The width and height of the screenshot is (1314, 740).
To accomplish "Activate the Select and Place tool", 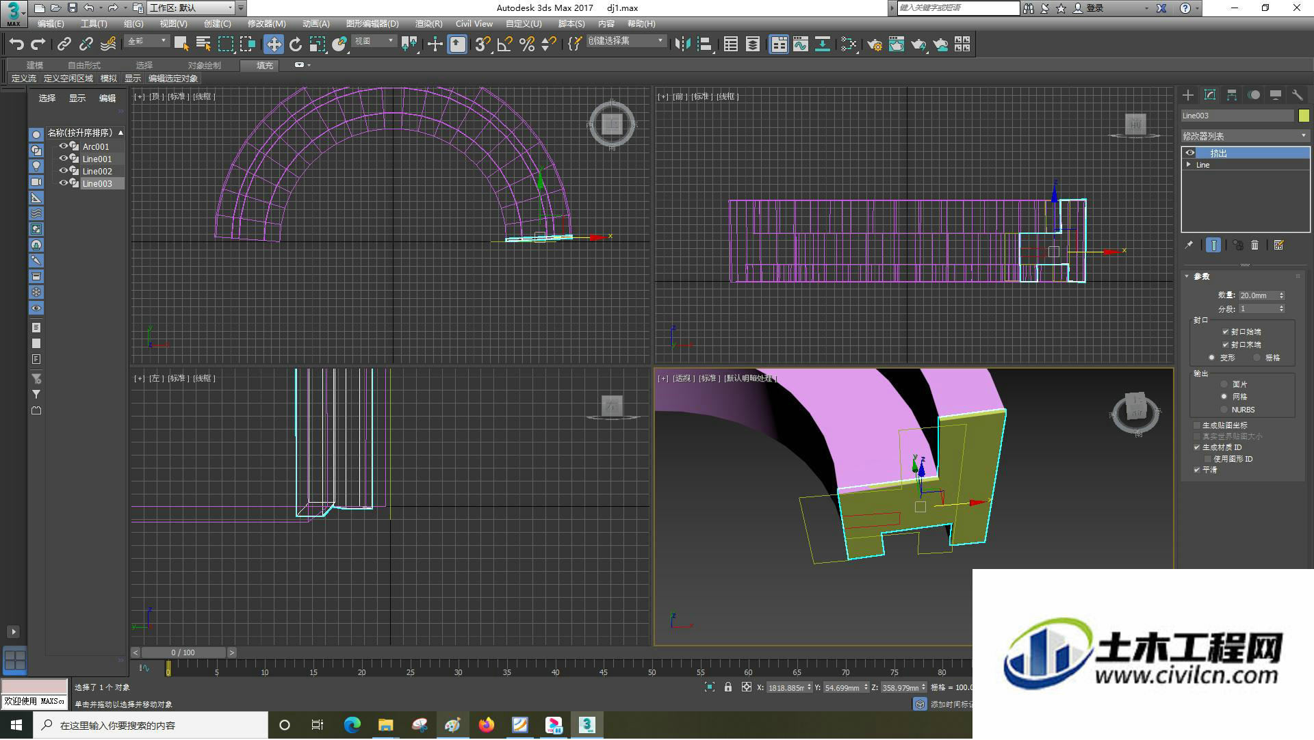I will [x=339, y=44].
